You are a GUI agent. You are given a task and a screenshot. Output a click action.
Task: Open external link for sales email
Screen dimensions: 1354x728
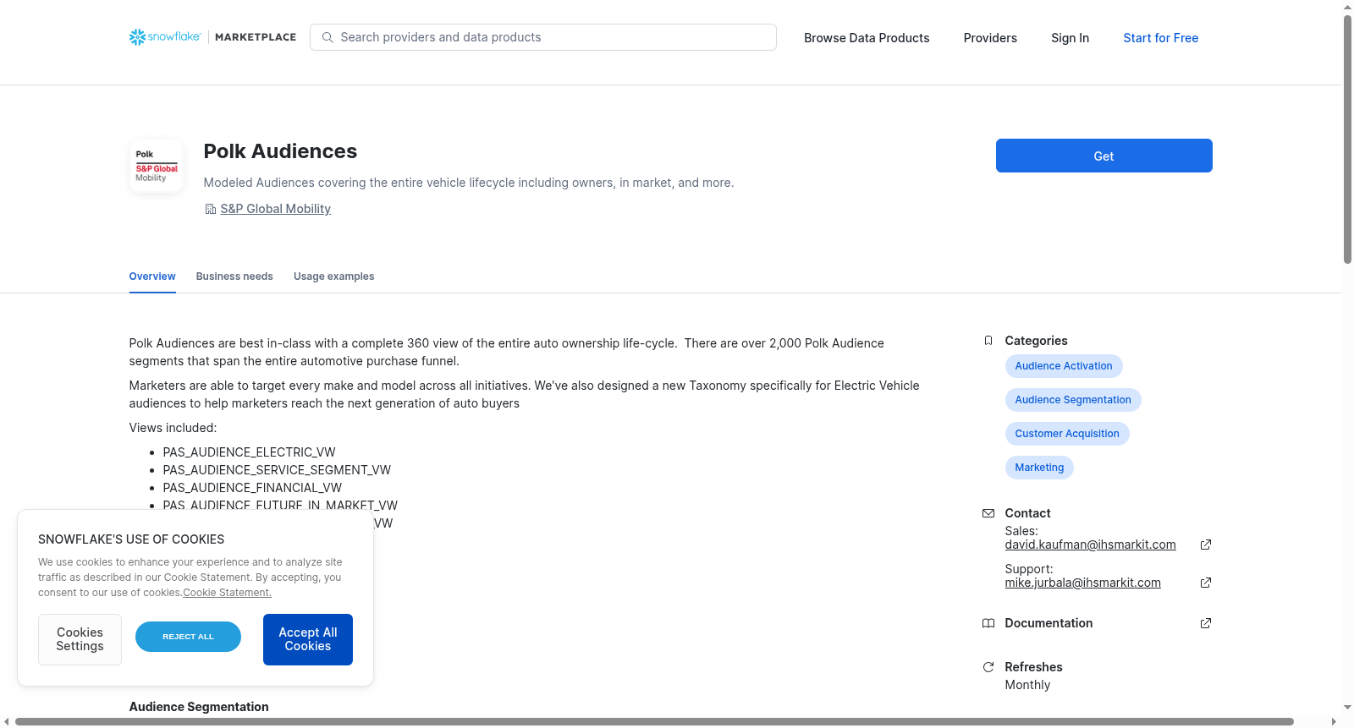tap(1206, 545)
